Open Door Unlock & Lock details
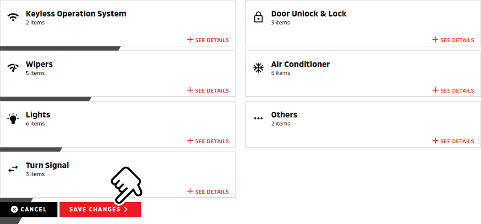481x224 pixels. coord(453,40)
